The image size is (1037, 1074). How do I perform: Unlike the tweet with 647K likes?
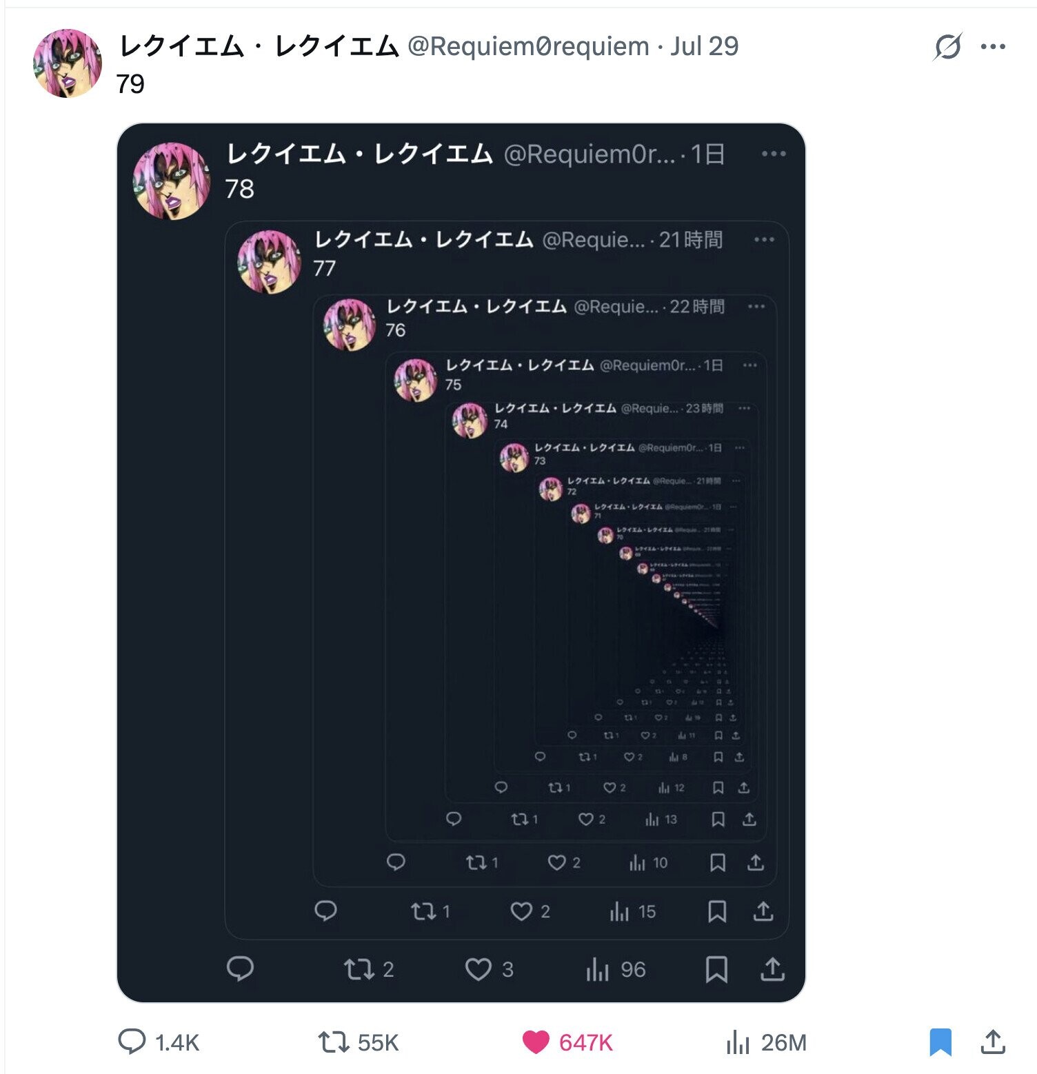pos(536,1042)
